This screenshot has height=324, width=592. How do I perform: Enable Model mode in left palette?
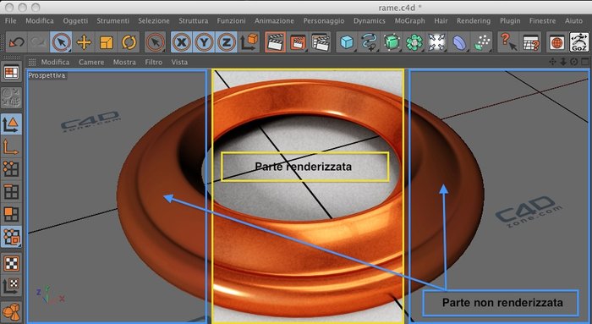tap(11, 124)
